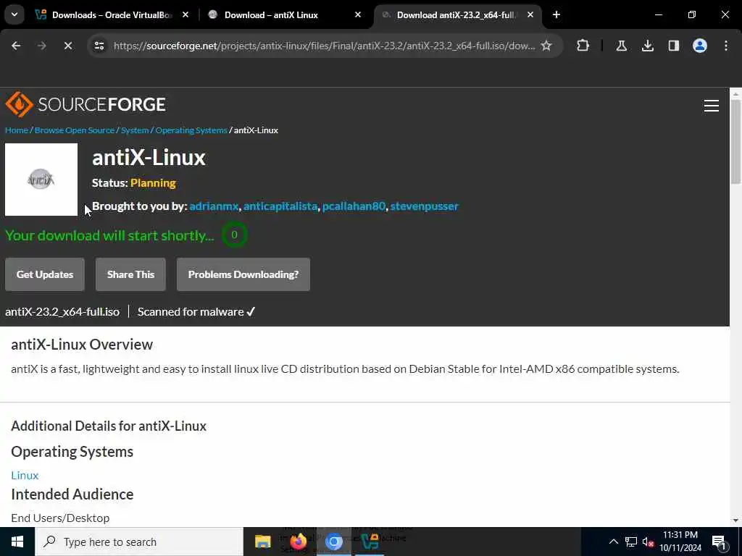742x556 pixels.
Task: Open adrianmx profile link
Action: (214, 206)
